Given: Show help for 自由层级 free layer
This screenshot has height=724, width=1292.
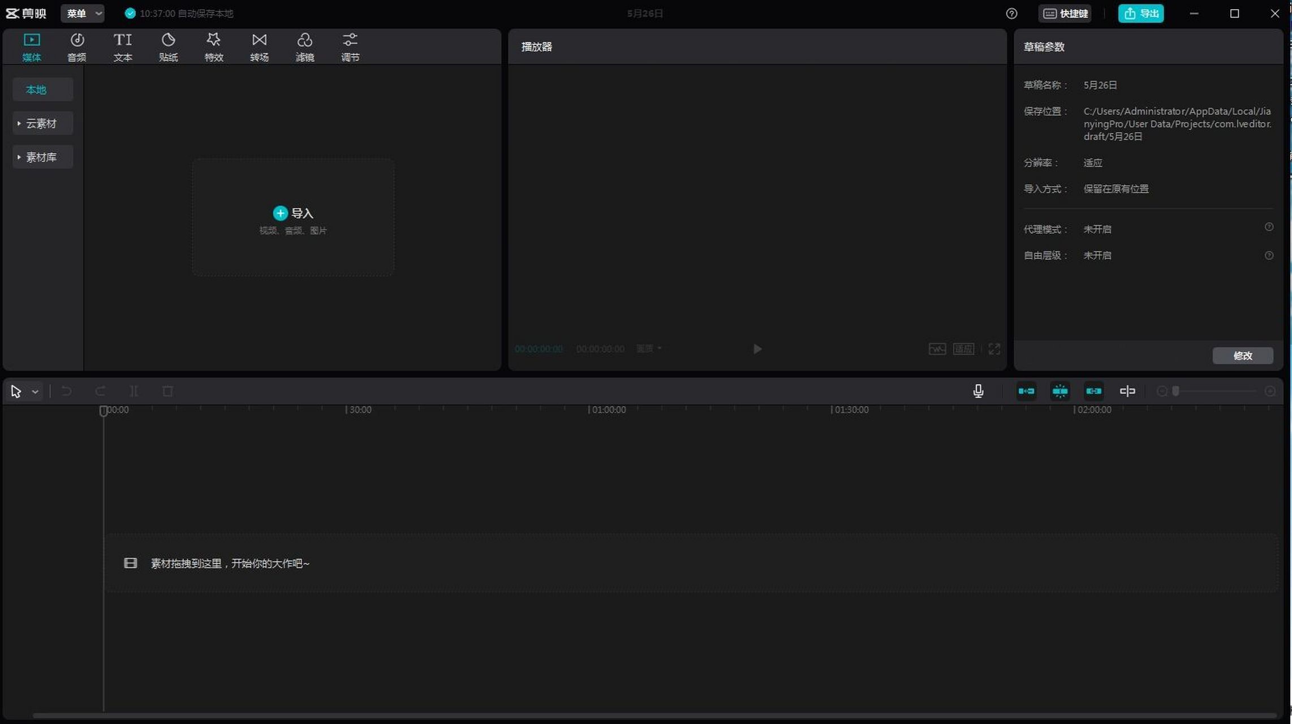Looking at the screenshot, I should [1269, 256].
